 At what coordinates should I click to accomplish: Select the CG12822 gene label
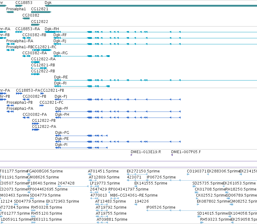click(x=40, y=22)
